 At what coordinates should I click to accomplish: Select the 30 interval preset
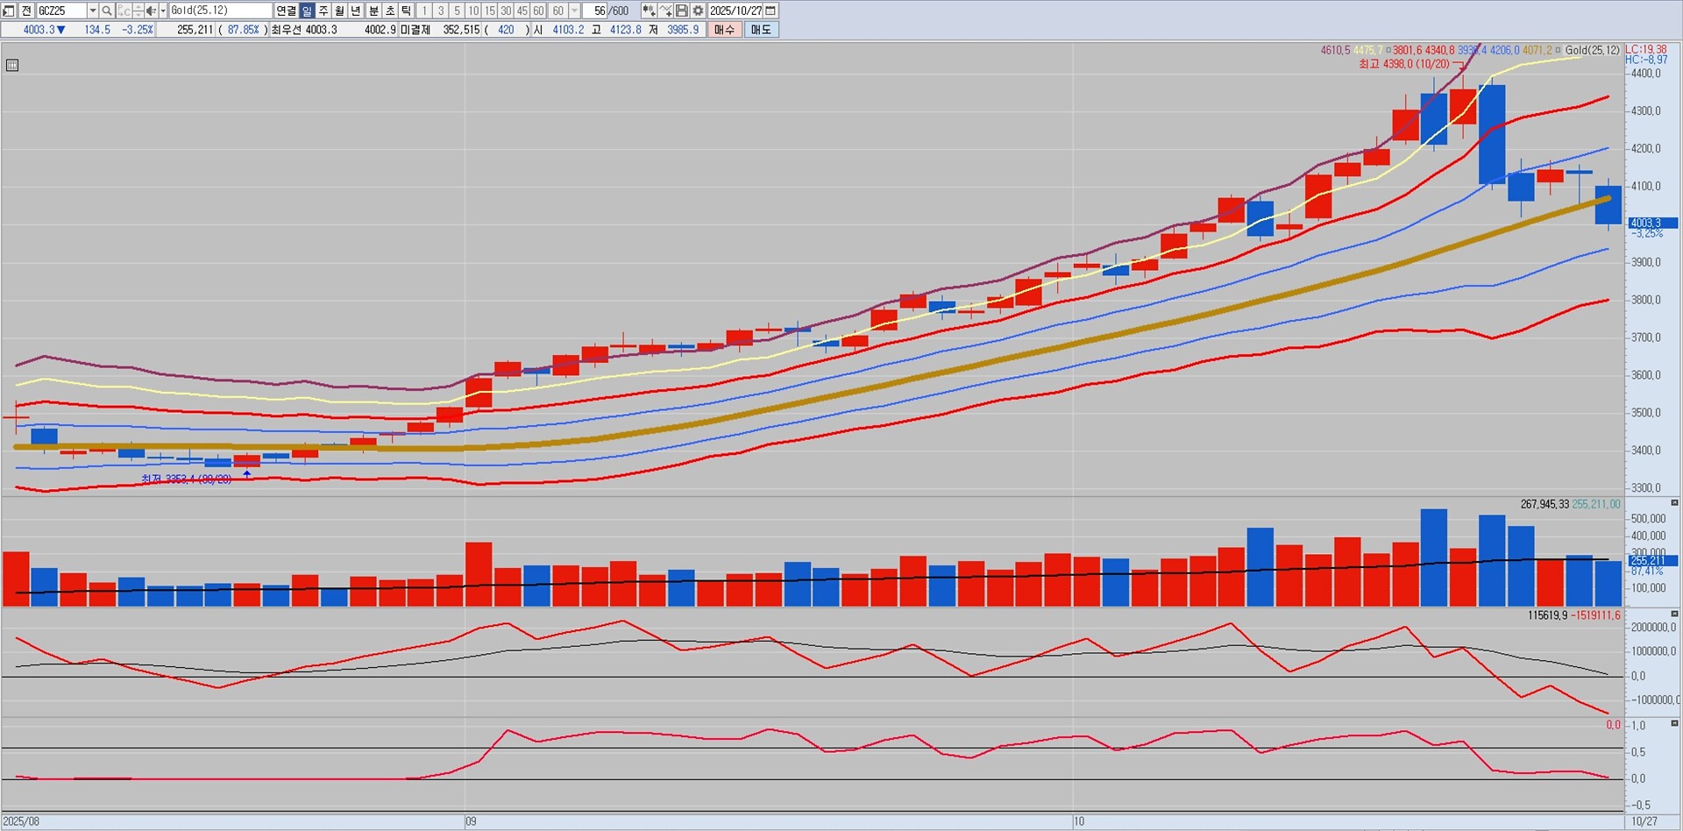[x=506, y=11]
